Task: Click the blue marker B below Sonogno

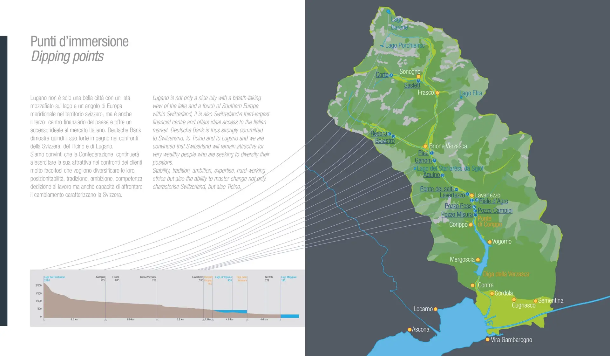Action: click(418, 81)
